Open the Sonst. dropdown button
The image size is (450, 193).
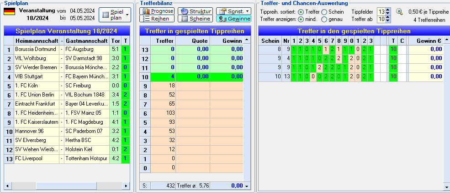click(x=233, y=11)
